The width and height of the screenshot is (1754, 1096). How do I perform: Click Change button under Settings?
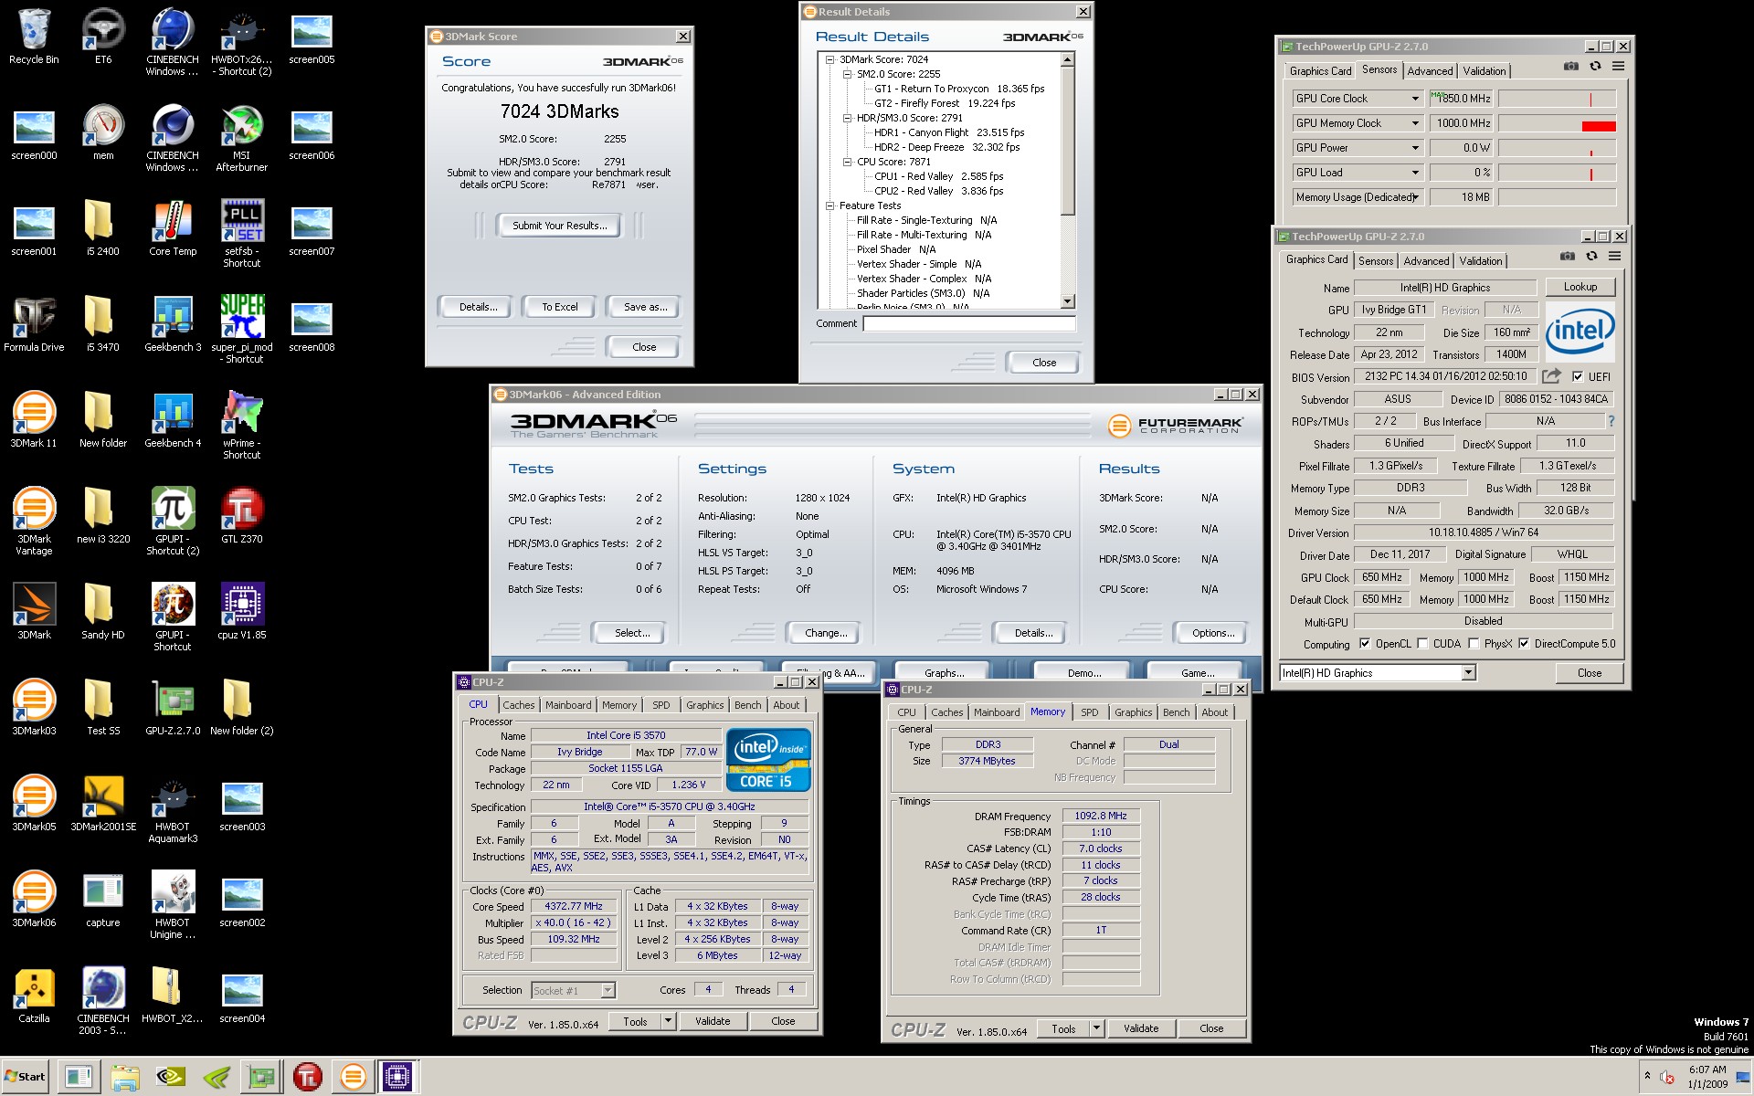(826, 633)
